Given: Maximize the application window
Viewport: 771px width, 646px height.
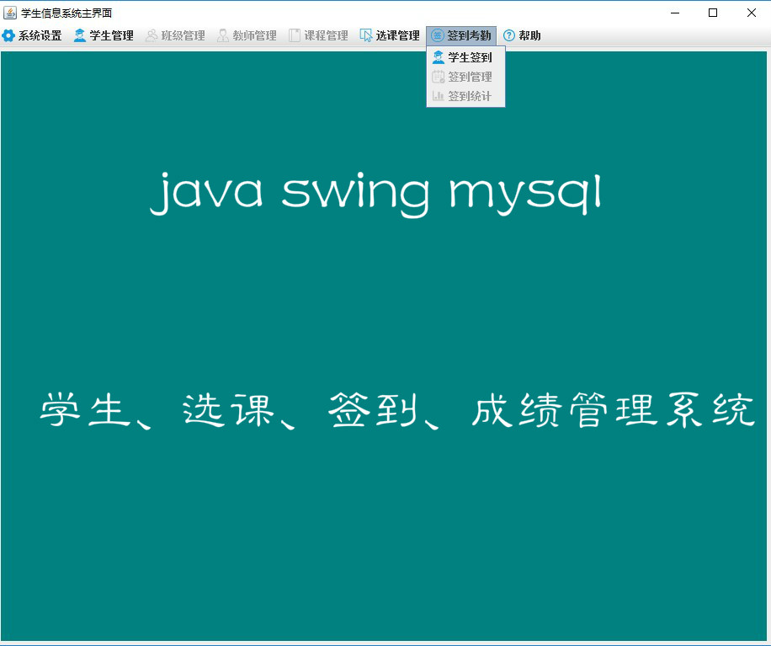Looking at the screenshot, I should (713, 13).
